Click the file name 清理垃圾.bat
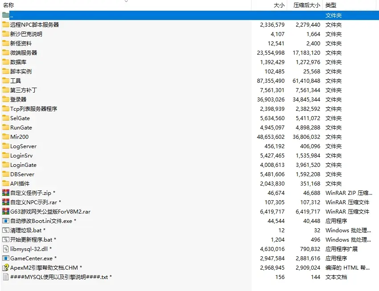Screen dimensions: 379x291 click(26, 230)
